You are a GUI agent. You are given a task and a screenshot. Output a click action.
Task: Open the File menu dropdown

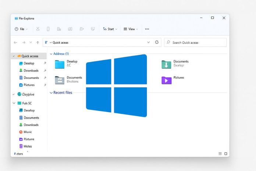coord(21,29)
